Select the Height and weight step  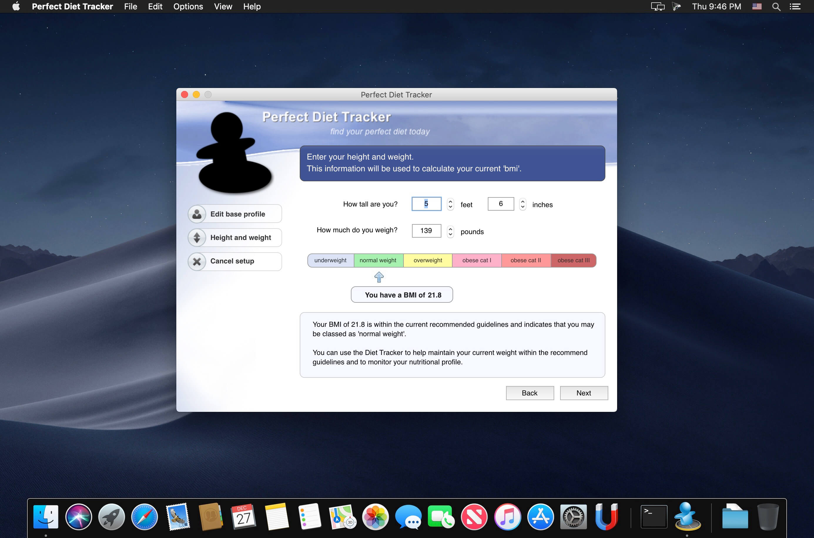(x=235, y=237)
